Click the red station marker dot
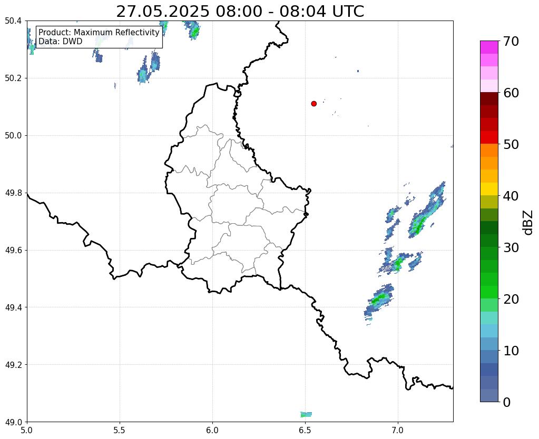Viewport: 539px width, 439px height. (313, 104)
